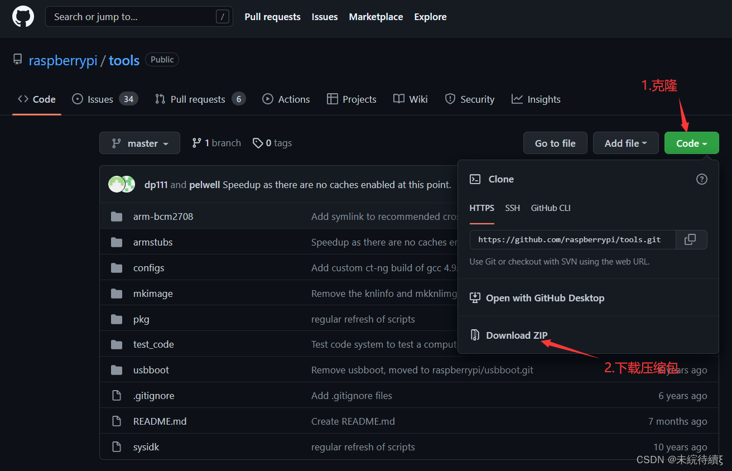The image size is (732, 471).
Task: Open Issues in top navigation
Action: click(x=325, y=17)
